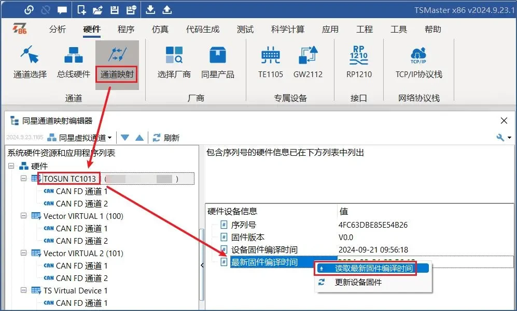Click the firmware version value V0.0
517x311 pixels.
[345, 238]
